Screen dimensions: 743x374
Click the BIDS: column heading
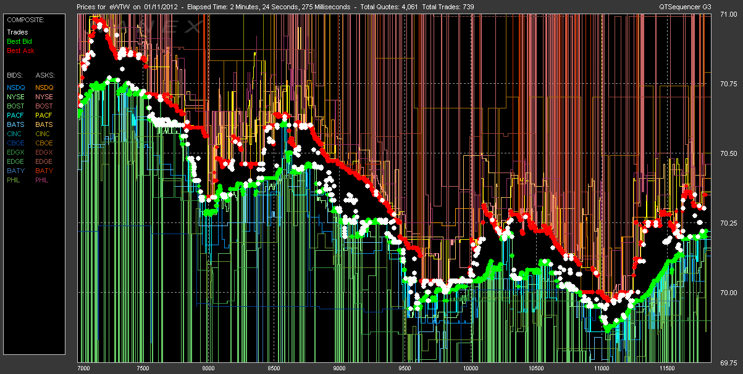15,75
